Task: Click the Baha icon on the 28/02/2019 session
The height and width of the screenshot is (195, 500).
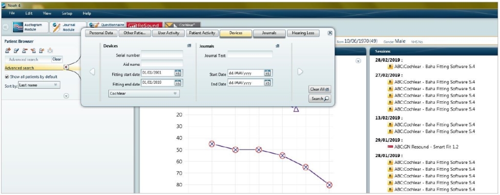Action: click(390, 67)
